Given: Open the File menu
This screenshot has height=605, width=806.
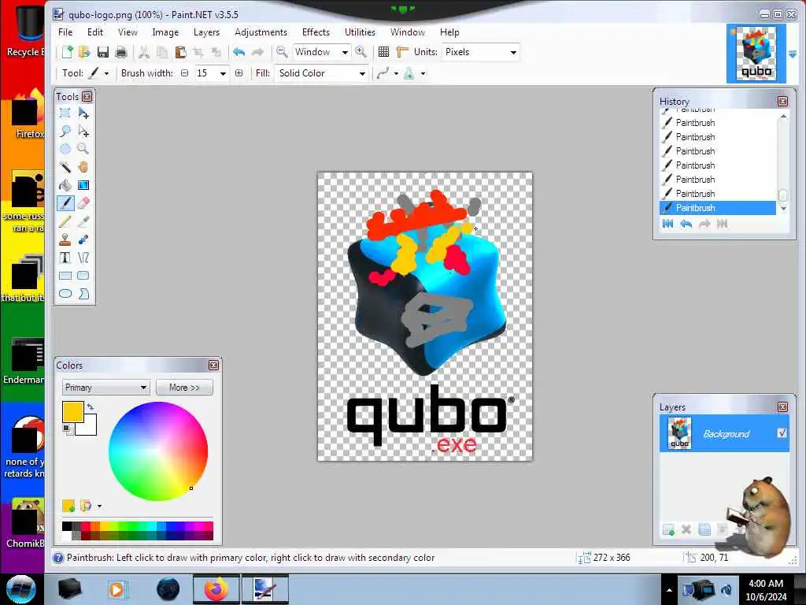Looking at the screenshot, I should pos(65,32).
